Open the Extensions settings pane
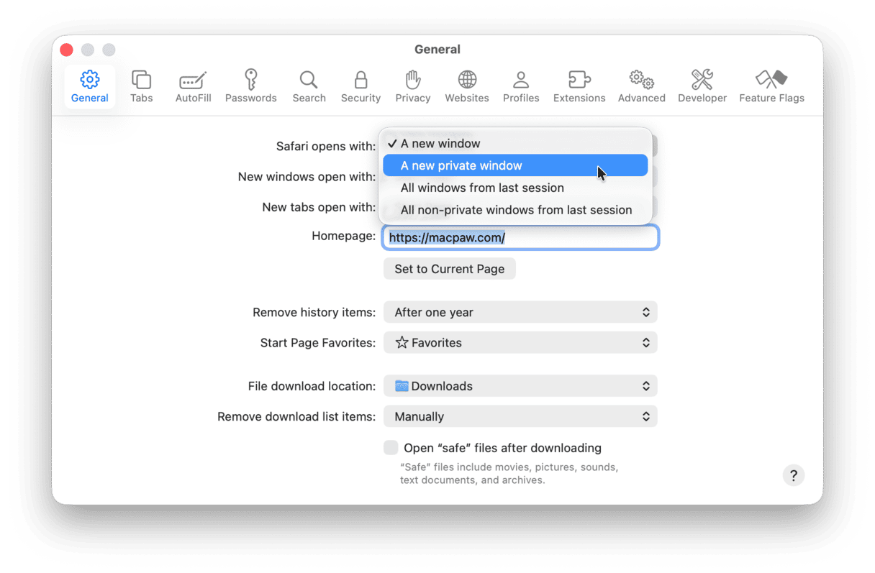 click(579, 86)
